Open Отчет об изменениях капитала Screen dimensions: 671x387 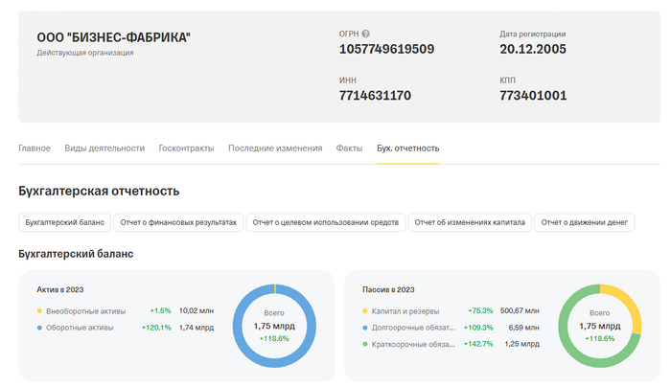tap(469, 222)
